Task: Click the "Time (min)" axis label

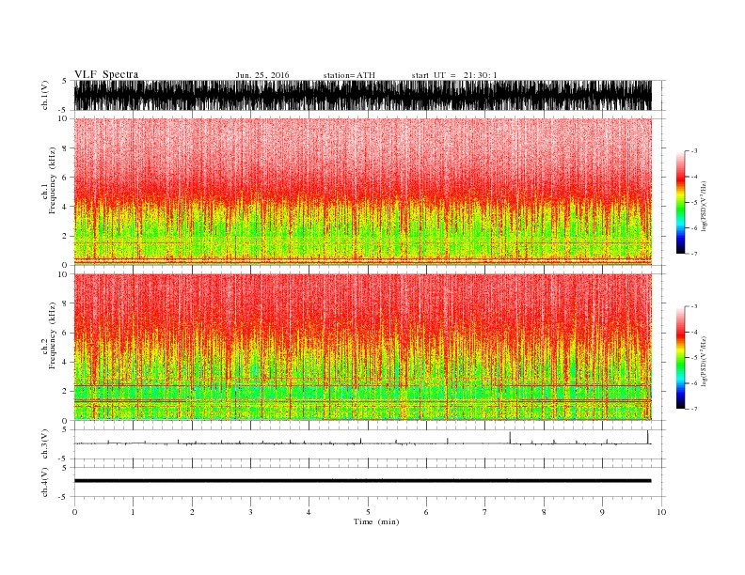Action: [376, 521]
